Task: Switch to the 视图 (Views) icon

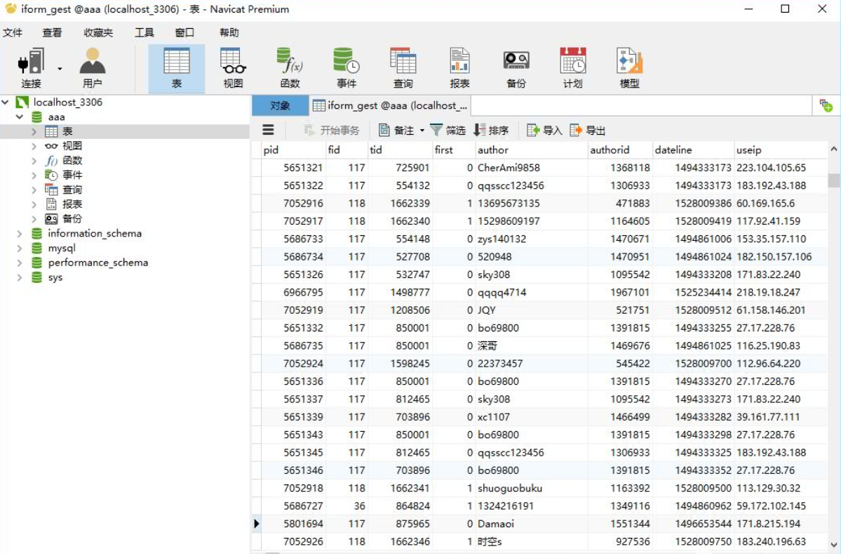Action: pyautogui.click(x=231, y=67)
